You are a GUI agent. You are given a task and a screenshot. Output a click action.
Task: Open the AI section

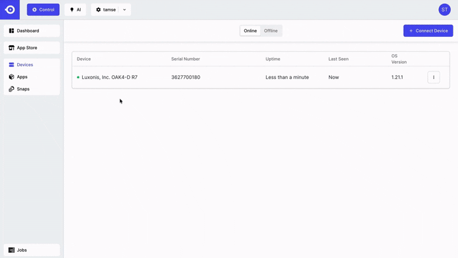(x=75, y=10)
